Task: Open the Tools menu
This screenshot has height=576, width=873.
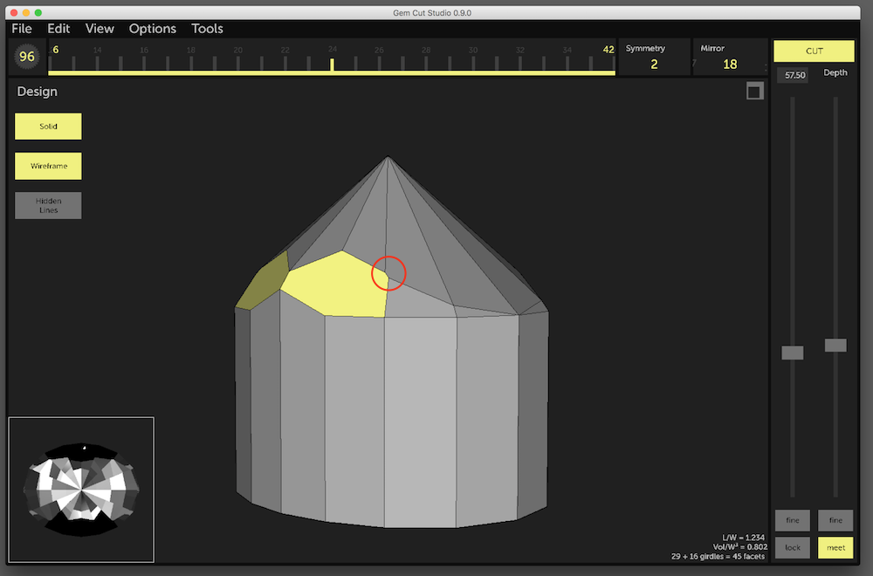Action: pos(207,29)
